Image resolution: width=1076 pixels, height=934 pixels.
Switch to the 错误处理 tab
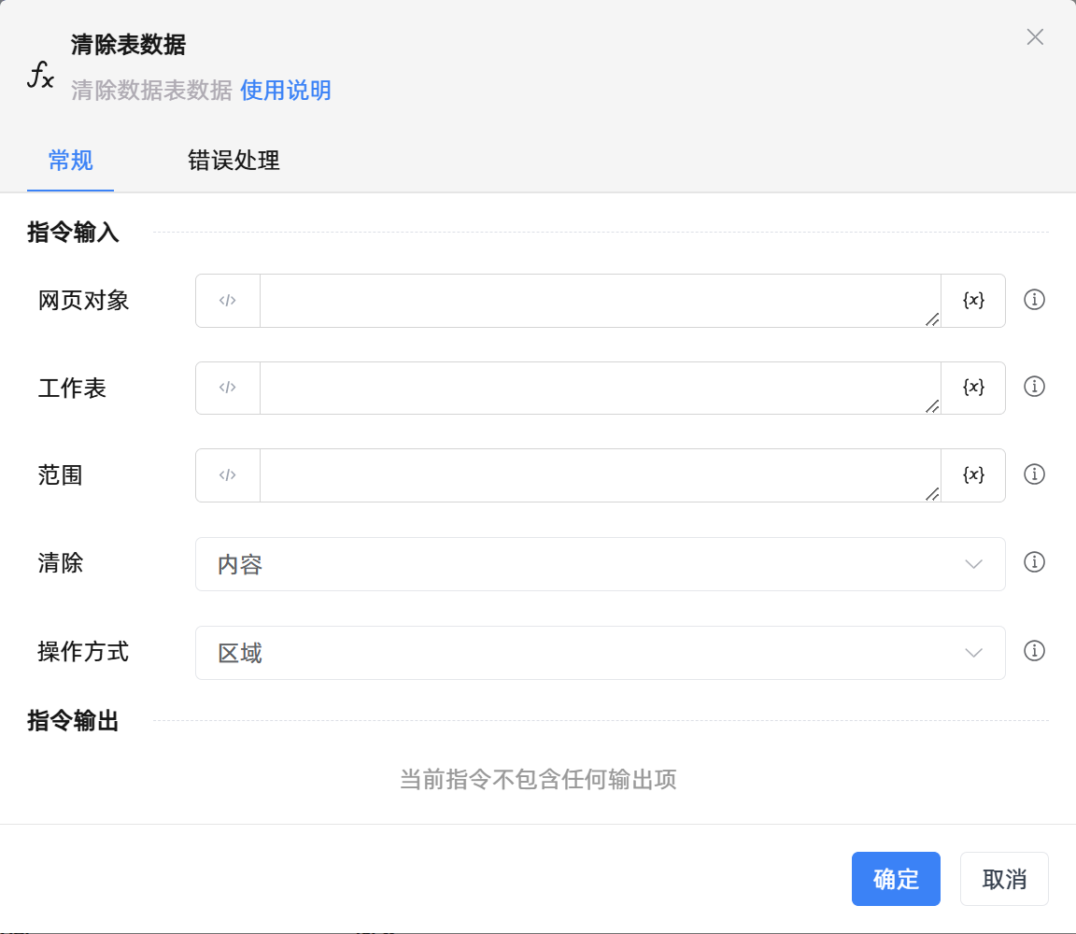tap(234, 161)
